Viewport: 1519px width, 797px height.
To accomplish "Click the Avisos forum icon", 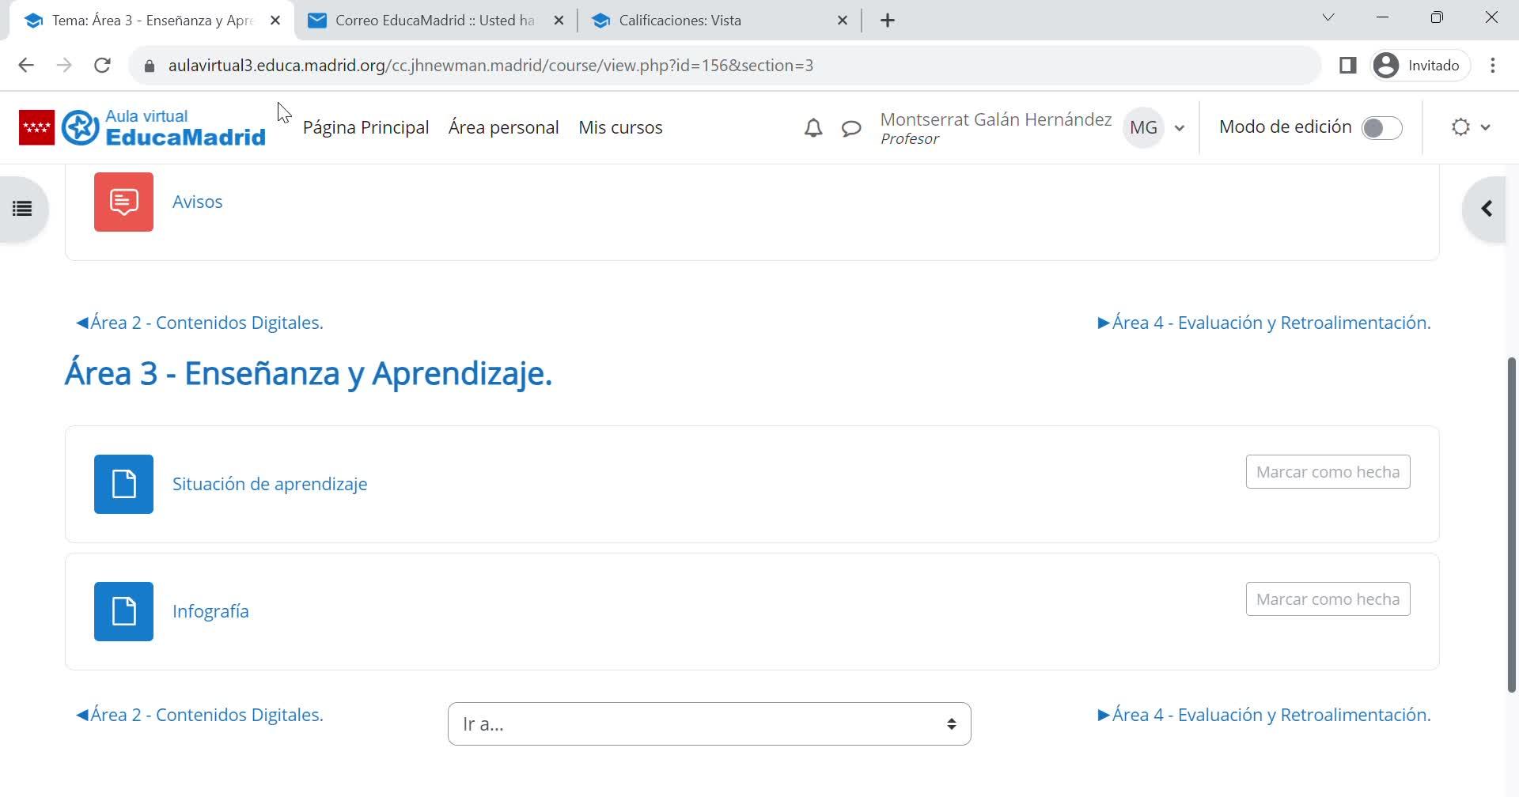I will (x=123, y=202).
